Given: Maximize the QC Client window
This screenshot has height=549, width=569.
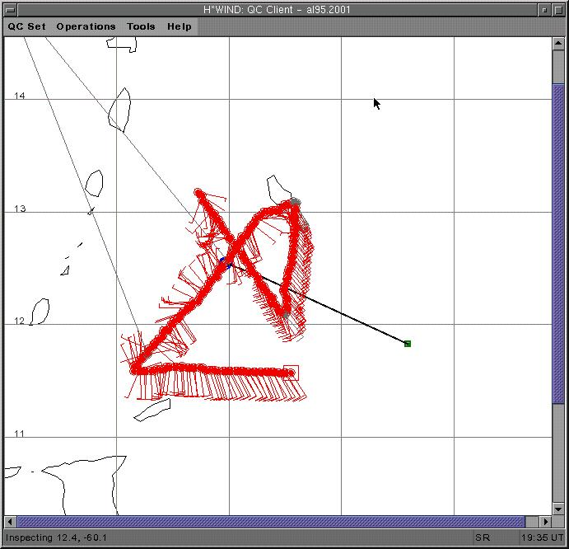Looking at the screenshot, I should pyautogui.click(x=559, y=9).
